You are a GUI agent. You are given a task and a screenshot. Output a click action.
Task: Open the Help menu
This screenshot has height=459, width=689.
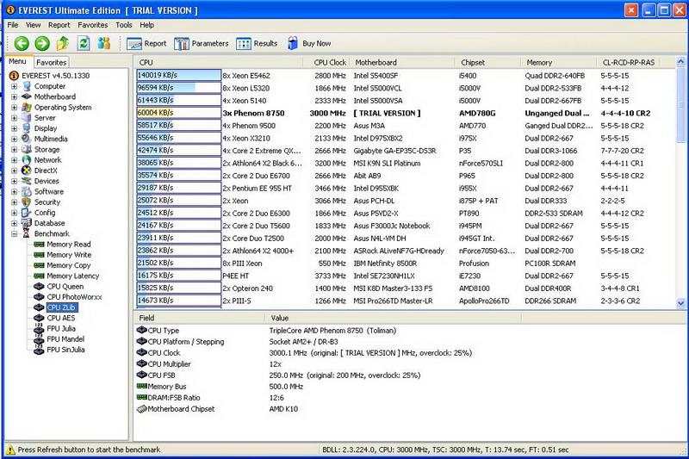click(146, 25)
